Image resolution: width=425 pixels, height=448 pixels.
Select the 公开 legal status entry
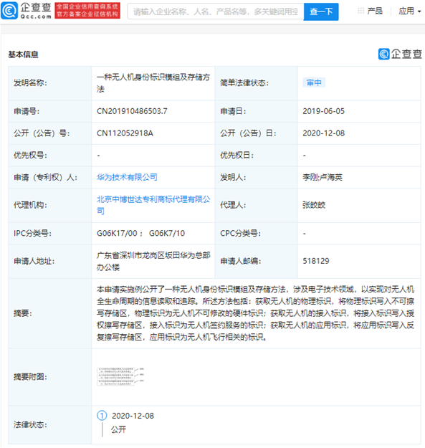coord(118,429)
